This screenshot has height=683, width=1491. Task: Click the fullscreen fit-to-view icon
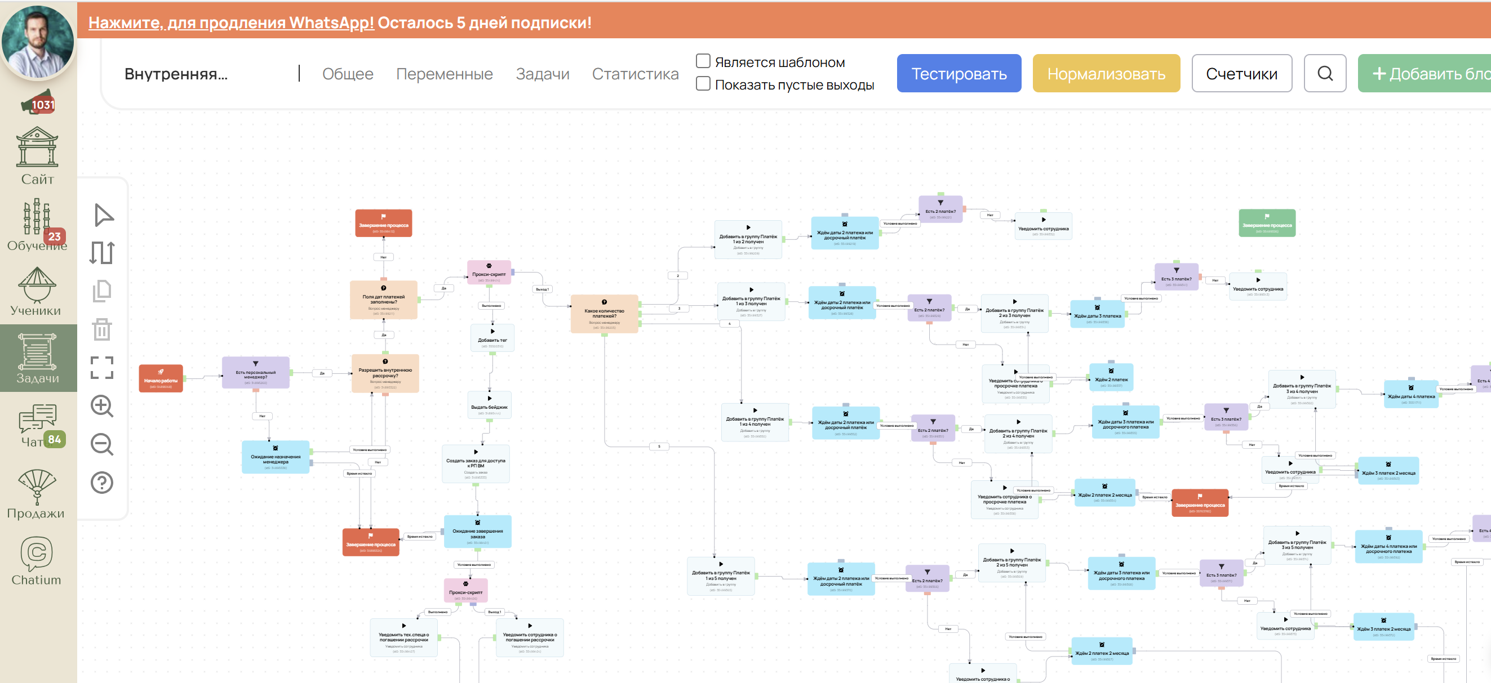point(102,367)
